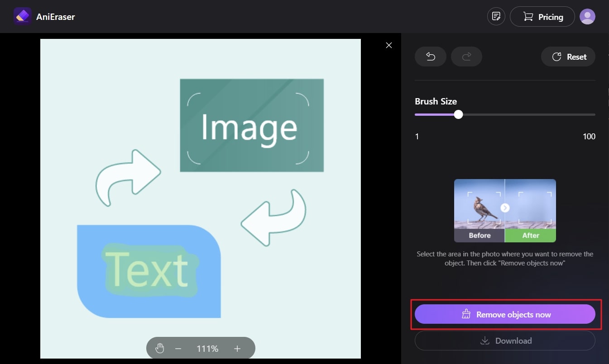Click the highlighted Text area in the image
Viewport: 609px width, 364px height.
click(149, 270)
